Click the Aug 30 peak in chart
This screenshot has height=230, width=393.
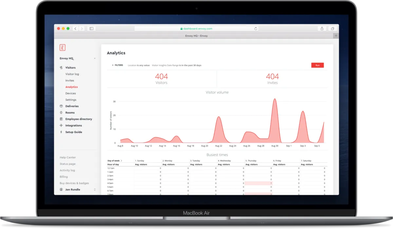[274, 99]
